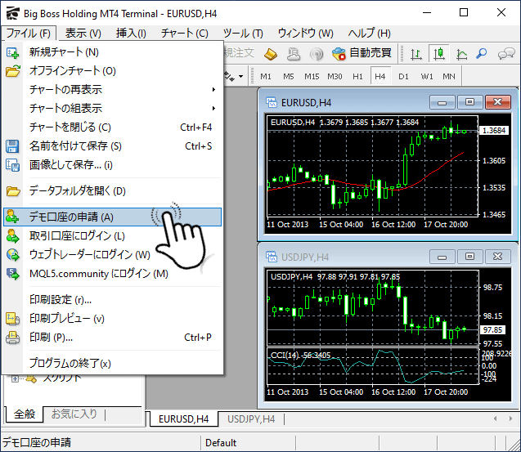Select M30 timeframe
Image resolution: width=521 pixels, height=452 pixels.
335,77
